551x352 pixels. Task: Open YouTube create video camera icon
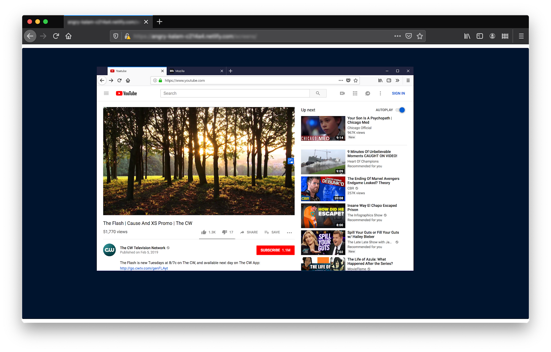(342, 93)
